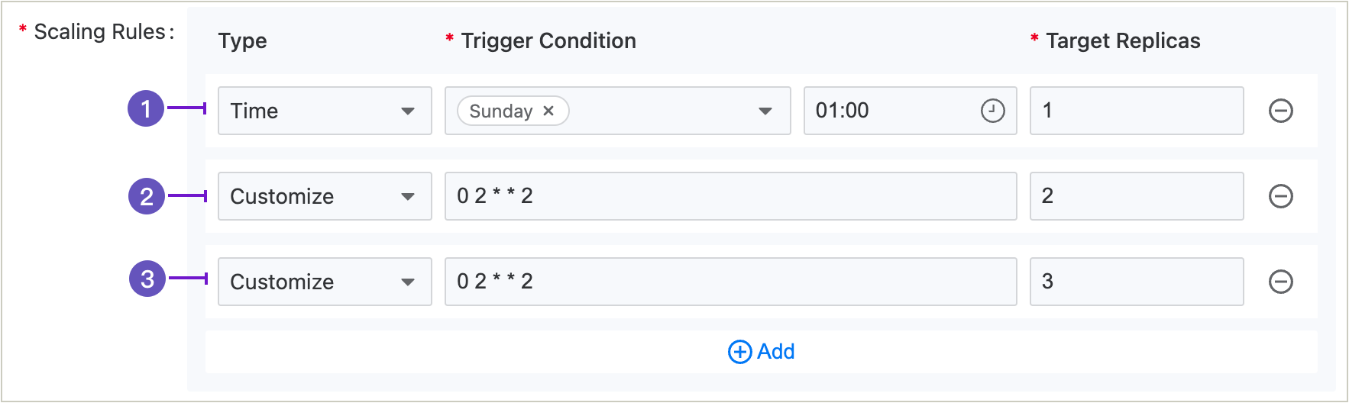Open time picker clock icon
Screen dimensions: 1349x403
[x=992, y=111]
